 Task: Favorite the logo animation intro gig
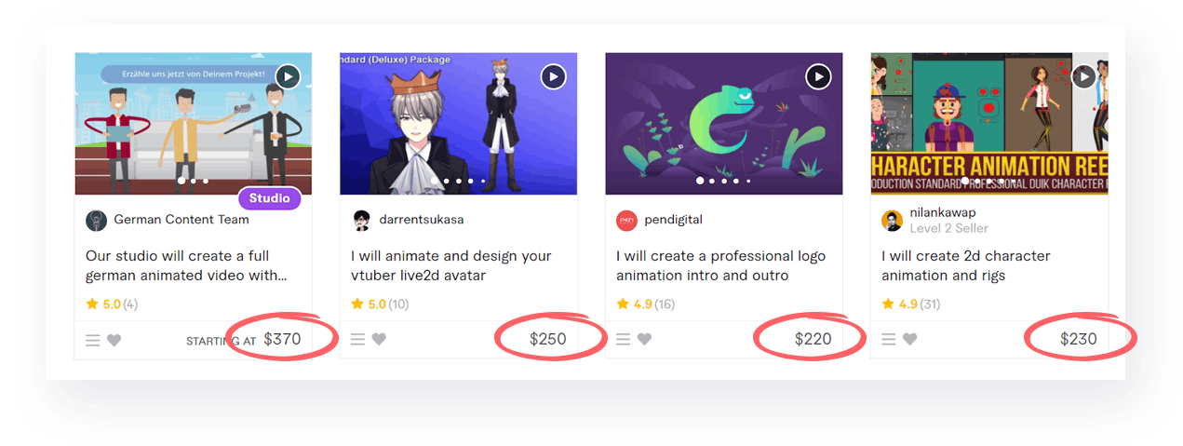[644, 340]
